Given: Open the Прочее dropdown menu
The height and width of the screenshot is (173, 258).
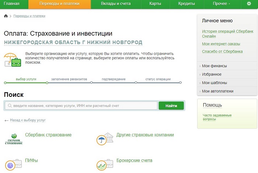Looking at the screenshot, I should point(222,4).
